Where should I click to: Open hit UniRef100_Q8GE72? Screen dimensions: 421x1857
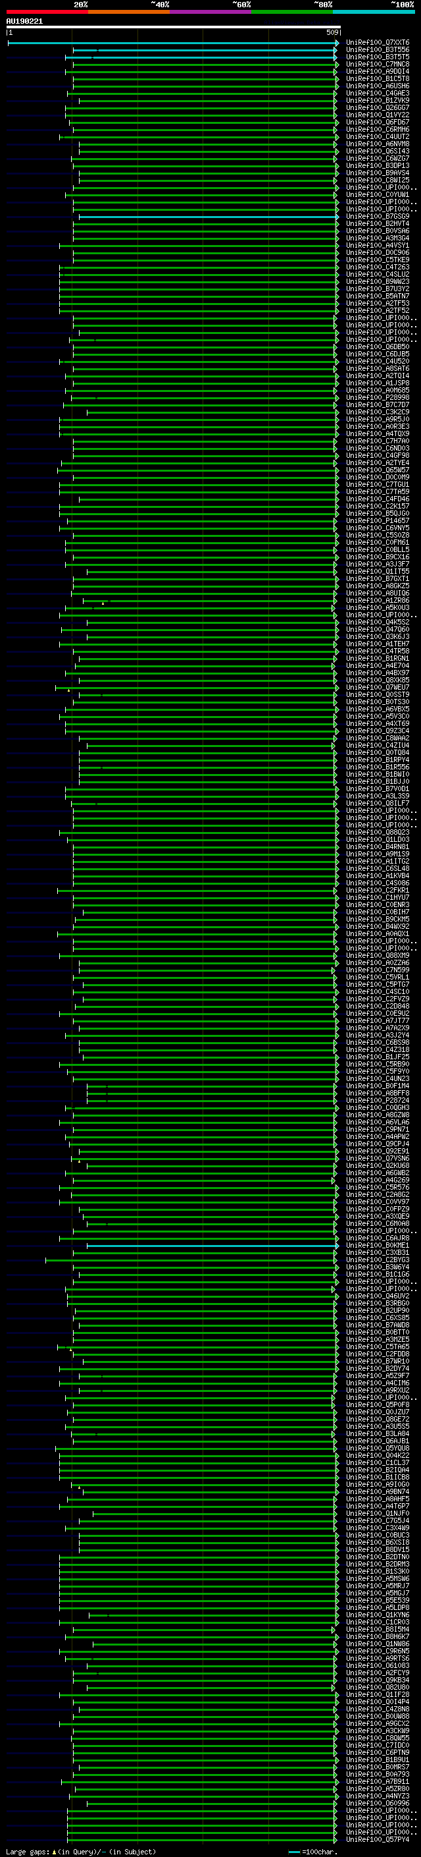pos(378,1420)
